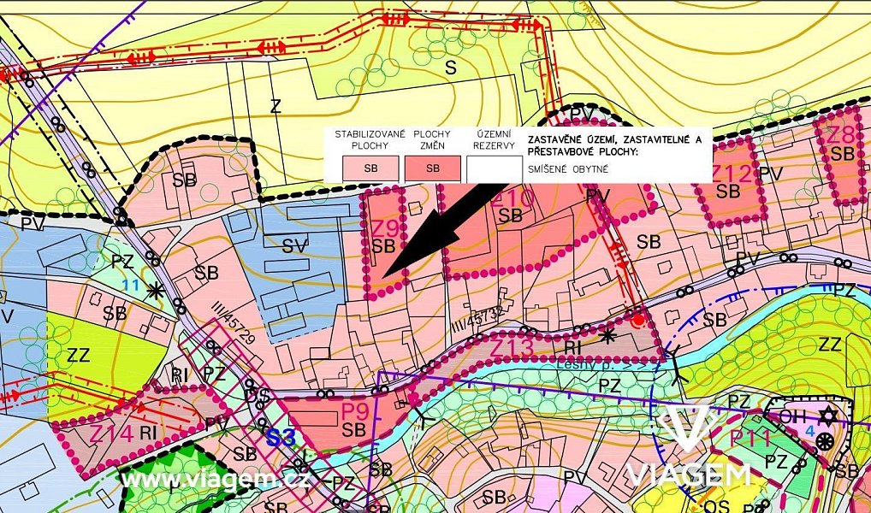The width and height of the screenshot is (871, 513).
Task: Click the red dot marker above Z13
Action: point(639,320)
